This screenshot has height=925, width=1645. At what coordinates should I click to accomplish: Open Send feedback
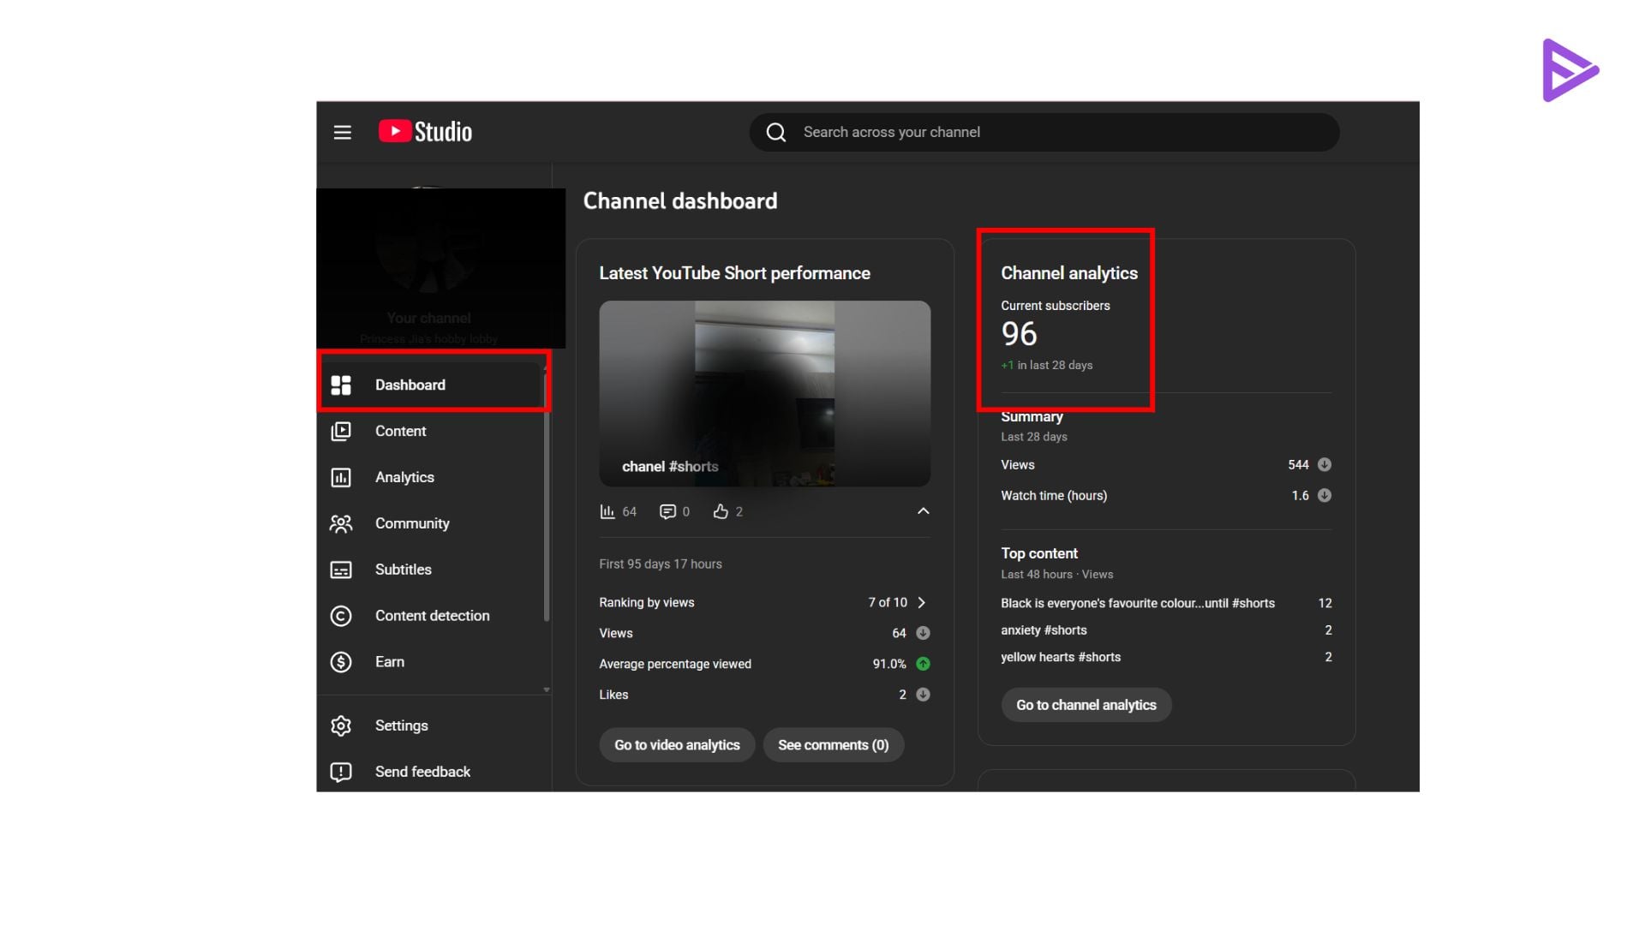coord(341,772)
